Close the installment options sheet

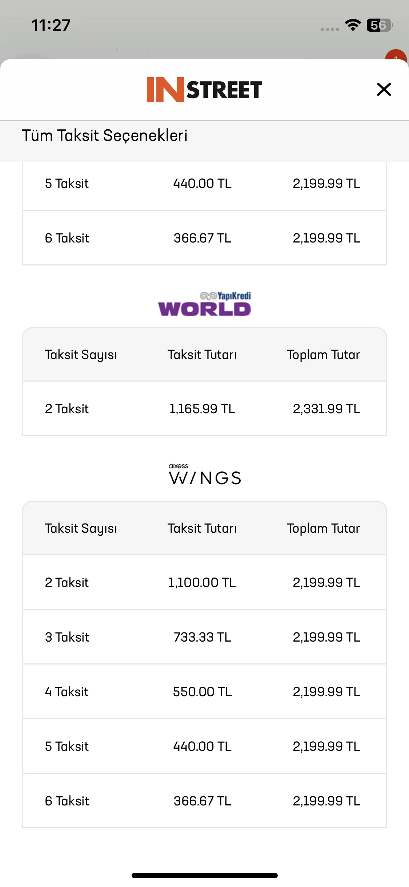click(x=384, y=89)
